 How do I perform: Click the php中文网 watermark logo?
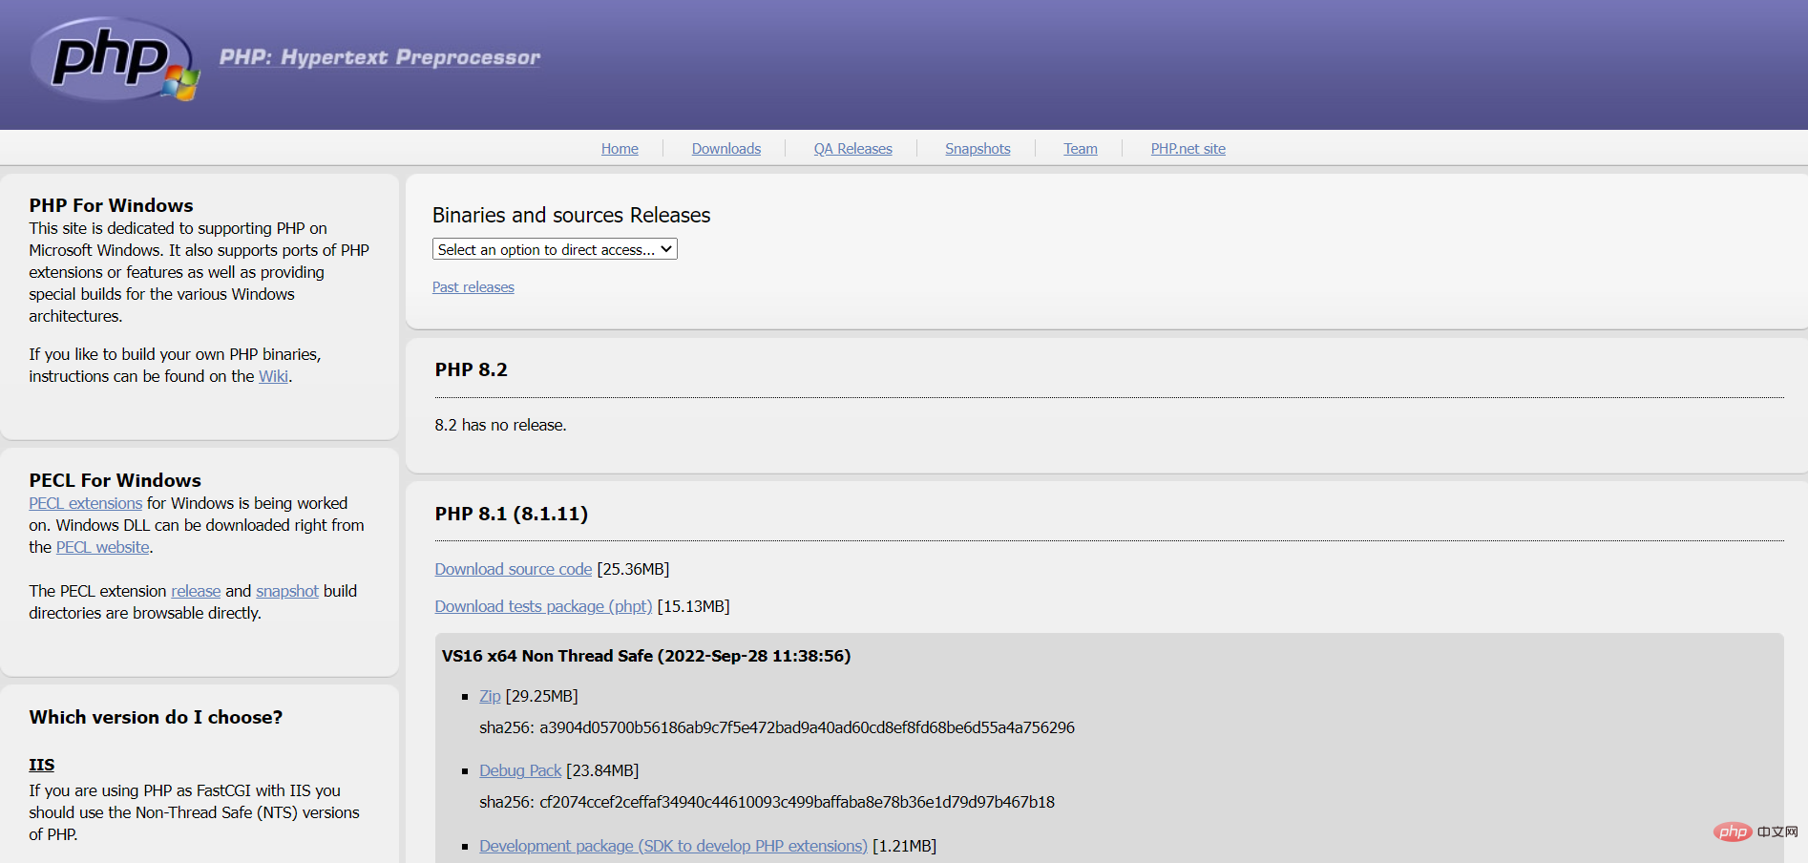pyautogui.click(x=1755, y=831)
